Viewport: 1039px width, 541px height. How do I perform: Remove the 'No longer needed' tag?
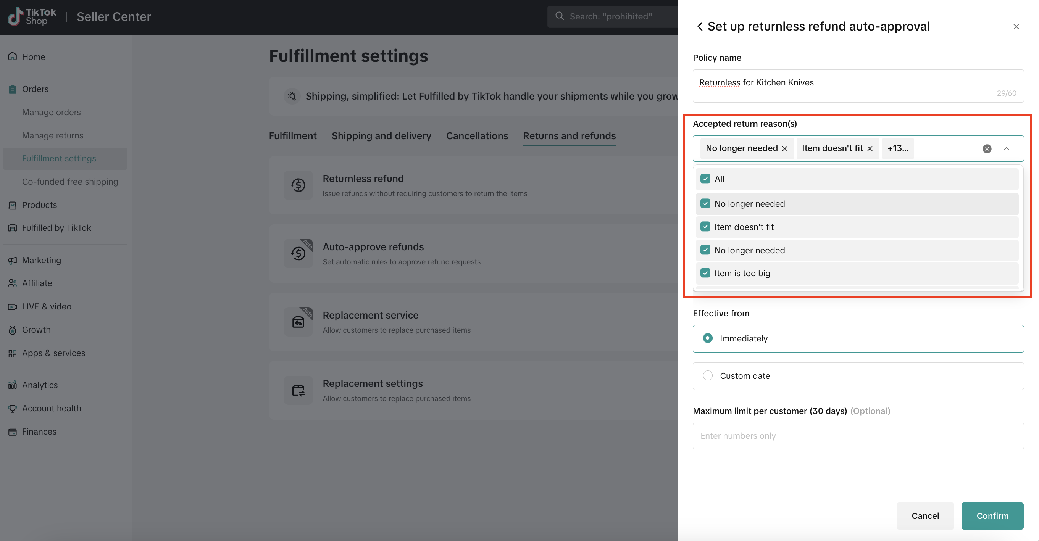tap(785, 149)
